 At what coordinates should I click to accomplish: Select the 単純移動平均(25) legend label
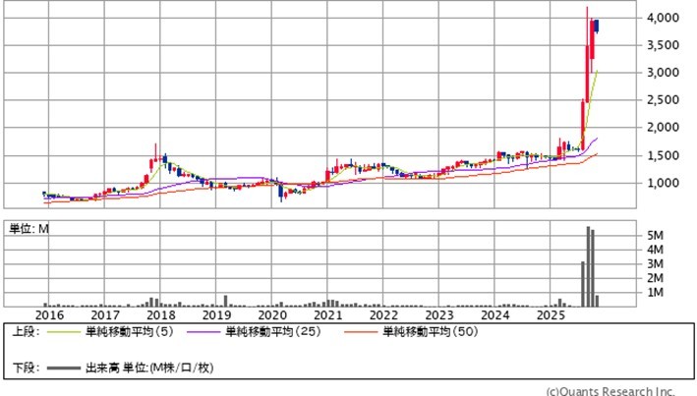tap(268, 333)
